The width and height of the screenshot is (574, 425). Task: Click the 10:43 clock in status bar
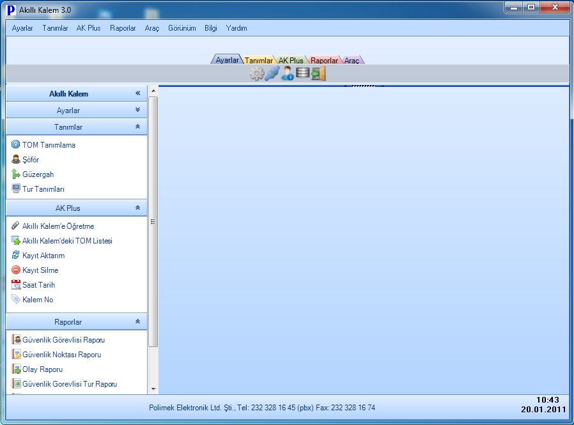coord(548,399)
